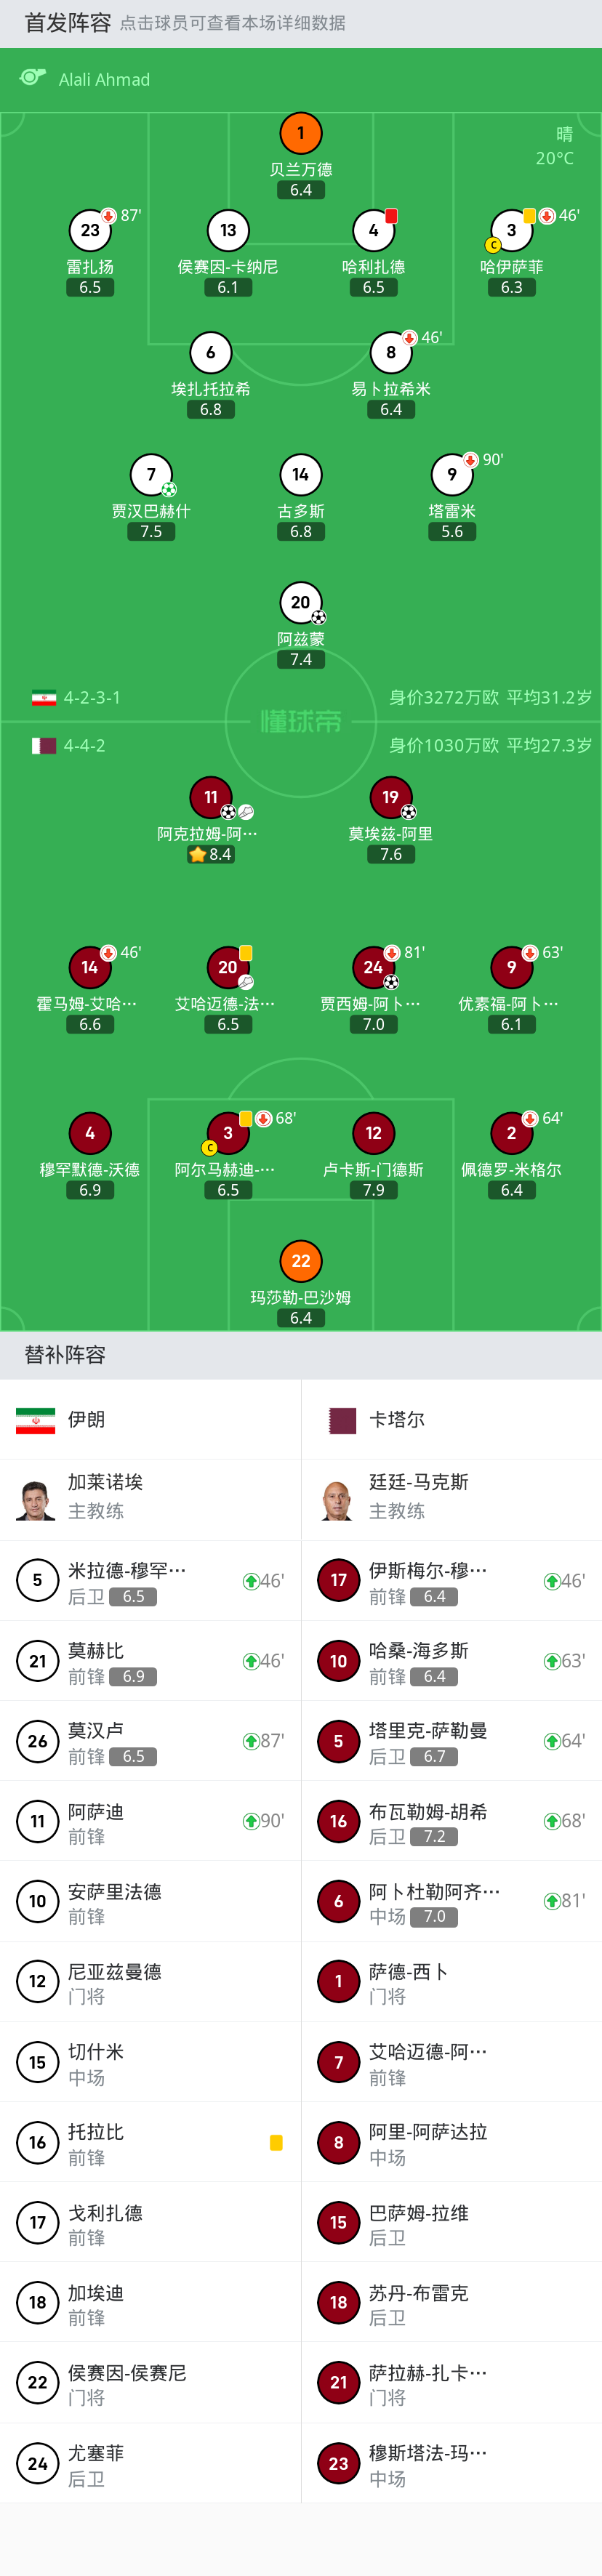The height and width of the screenshot is (2576, 602).
Task: Click the 首发阵容 section heading
Action: click(68, 23)
